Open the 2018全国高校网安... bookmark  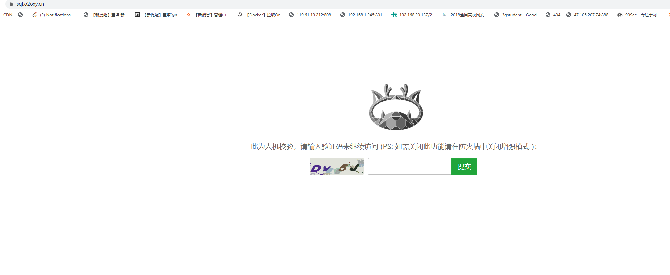coord(465,15)
